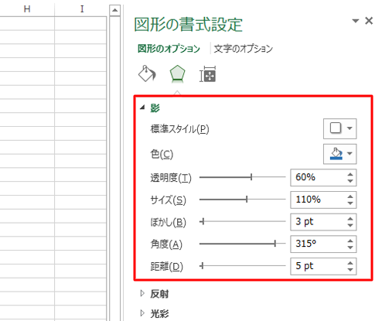382x321 pixels.
Task: Decrease ぼかし with the down spinner
Action: point(350,225)
